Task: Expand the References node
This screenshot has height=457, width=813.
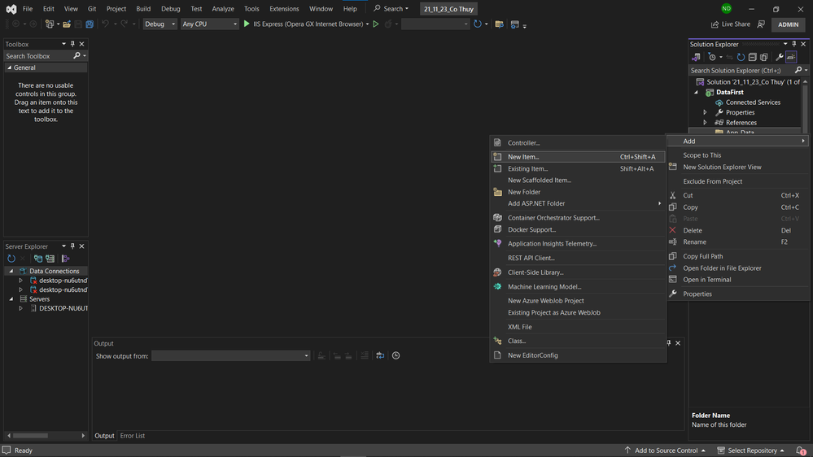Action: click(705, 123)
